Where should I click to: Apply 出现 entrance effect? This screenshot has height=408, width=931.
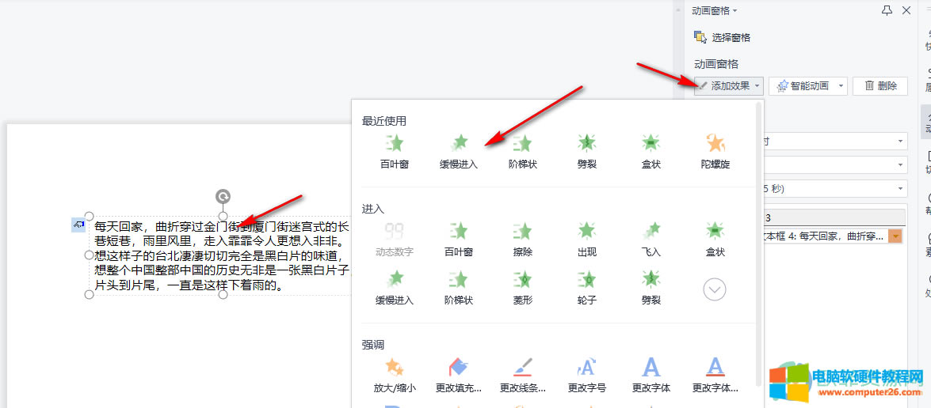point(586,238)
